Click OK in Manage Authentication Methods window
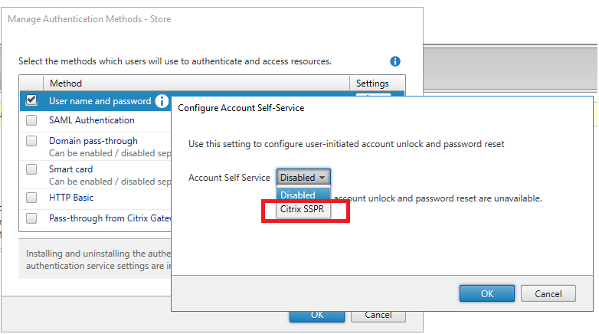This screenshot has width=599, height=334. pos(316,316)
